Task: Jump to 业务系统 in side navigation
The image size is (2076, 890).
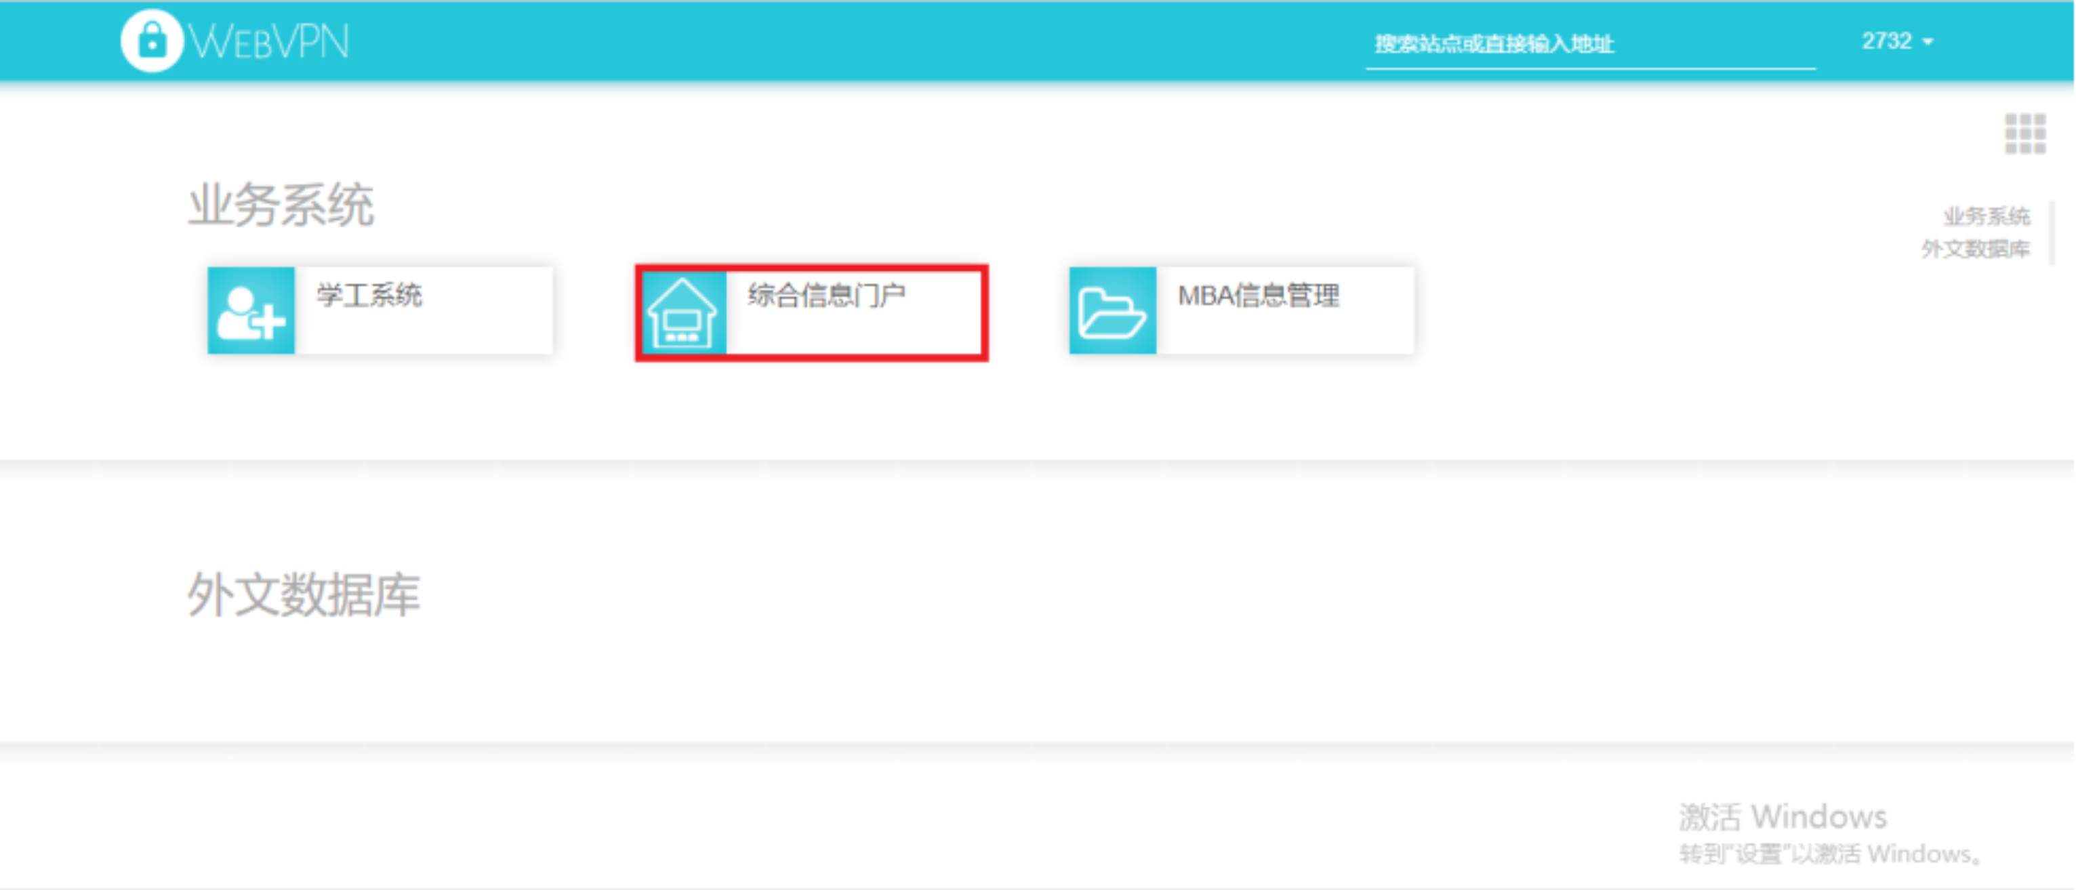Action: [x=1986, y=216]
